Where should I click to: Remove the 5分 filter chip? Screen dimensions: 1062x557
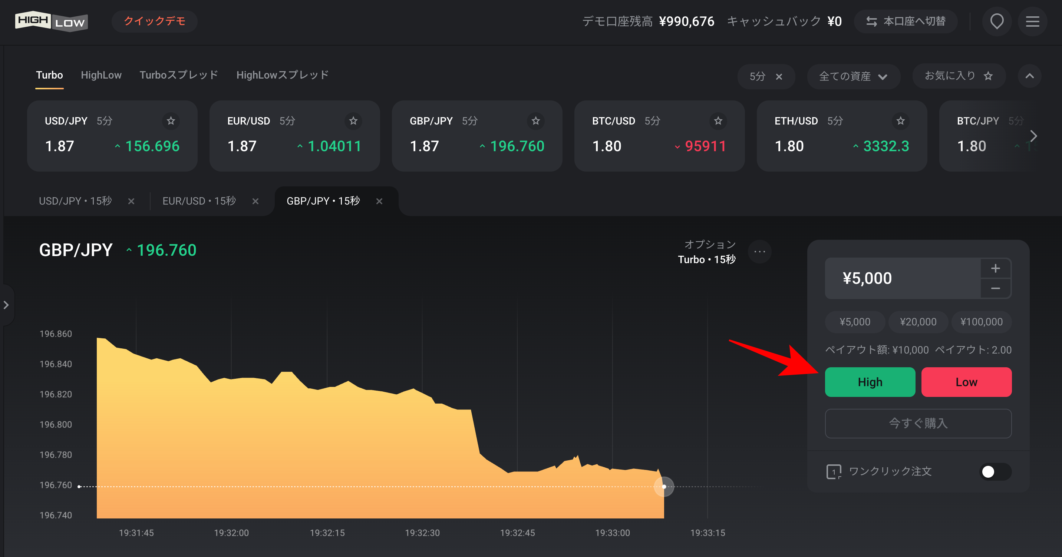(779, 77)
